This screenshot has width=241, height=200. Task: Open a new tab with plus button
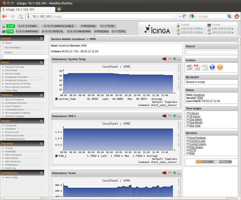tap(59, 9)
